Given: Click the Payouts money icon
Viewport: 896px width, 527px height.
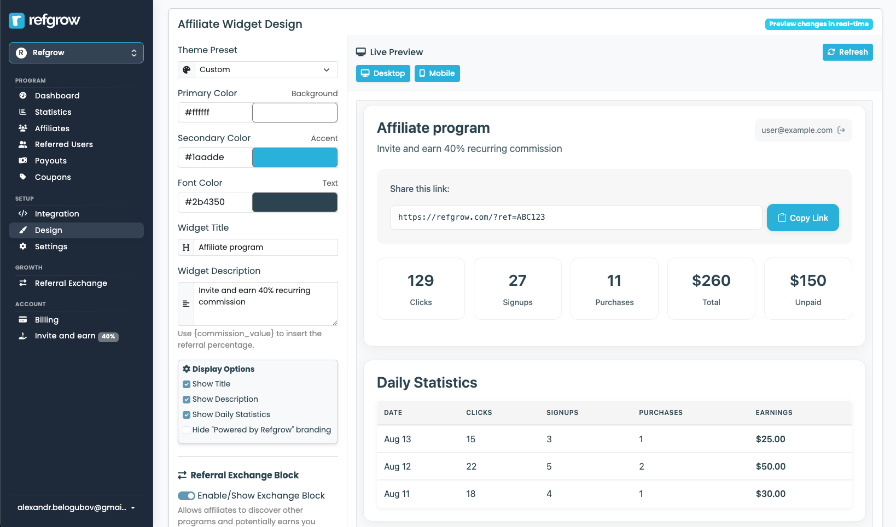Looking at the screenshot, I should (x=23, y=161).
